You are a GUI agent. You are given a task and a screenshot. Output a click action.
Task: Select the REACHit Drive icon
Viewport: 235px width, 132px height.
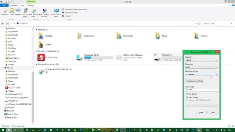[41, 58]
